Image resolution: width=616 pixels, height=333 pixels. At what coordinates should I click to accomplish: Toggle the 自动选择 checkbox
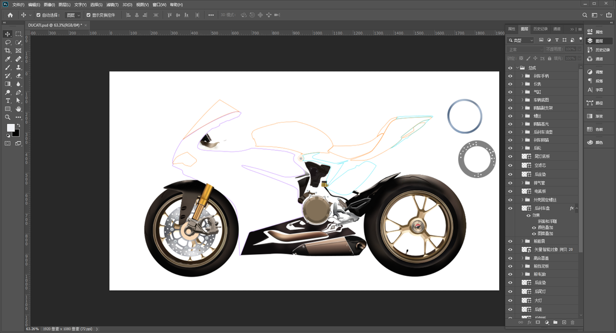[x=38, y=15]
